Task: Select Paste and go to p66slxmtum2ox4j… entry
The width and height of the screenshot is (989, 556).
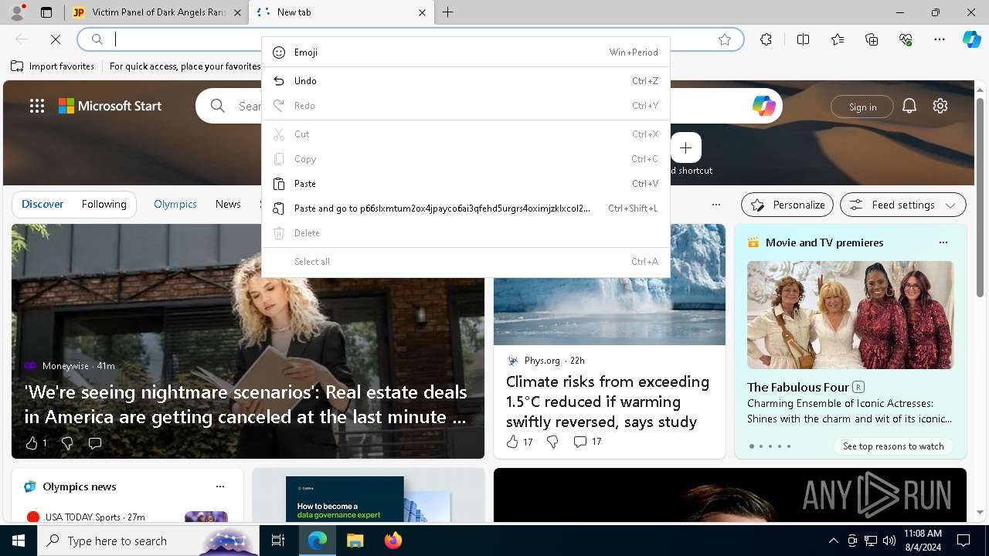Action: pyautogui.click(x=466, y=208)
